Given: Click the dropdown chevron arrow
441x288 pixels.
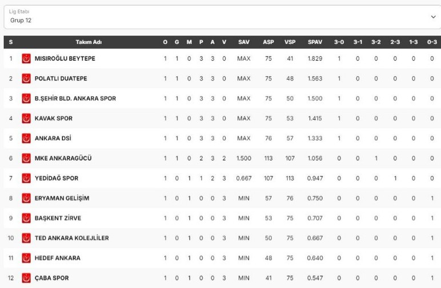Looking at the screenshot, I should (432, 17).
